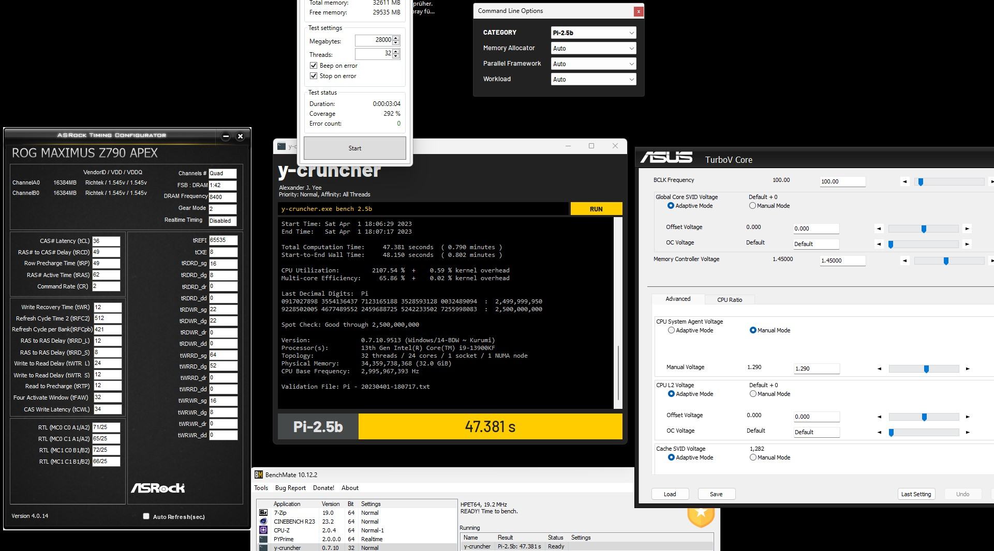Increase Global Core SVID Offset Voltage arrow
Viewport: 994px width, 551px height.
coord(967,228)
